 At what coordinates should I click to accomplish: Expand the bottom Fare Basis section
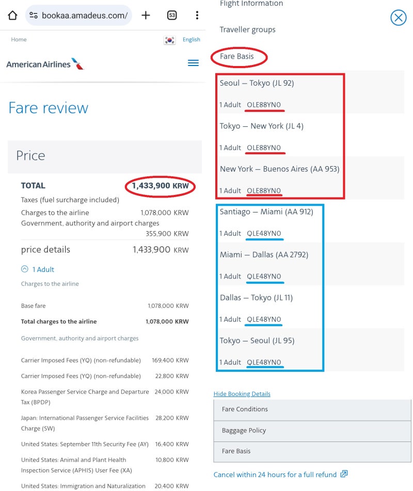[312, 451]
